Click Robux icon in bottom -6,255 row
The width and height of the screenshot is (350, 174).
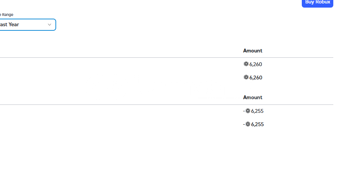pos(248,124)
